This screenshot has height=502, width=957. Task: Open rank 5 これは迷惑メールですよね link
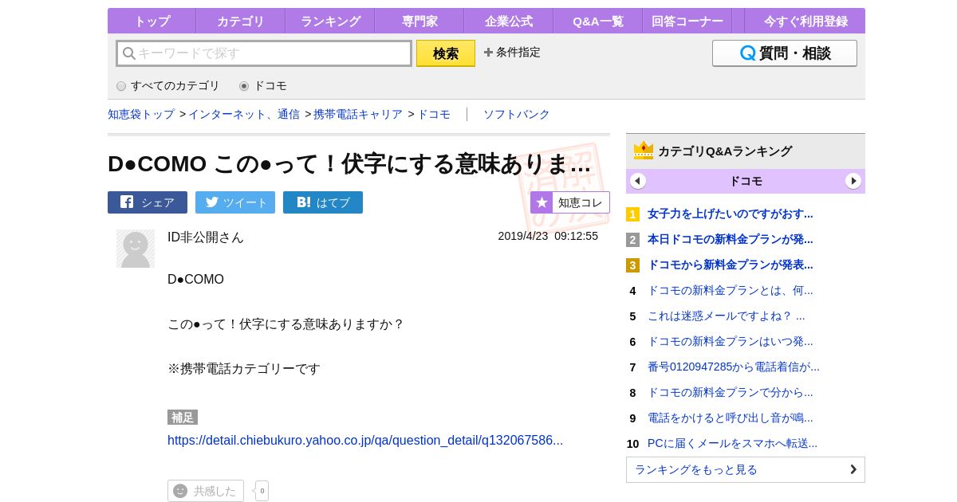tap(727, 316)
